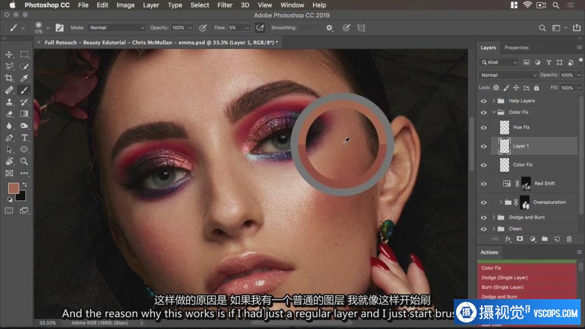Screen dimensions: 585x329
Task: Create new adjustment layer icon
Action: [532, 239]
